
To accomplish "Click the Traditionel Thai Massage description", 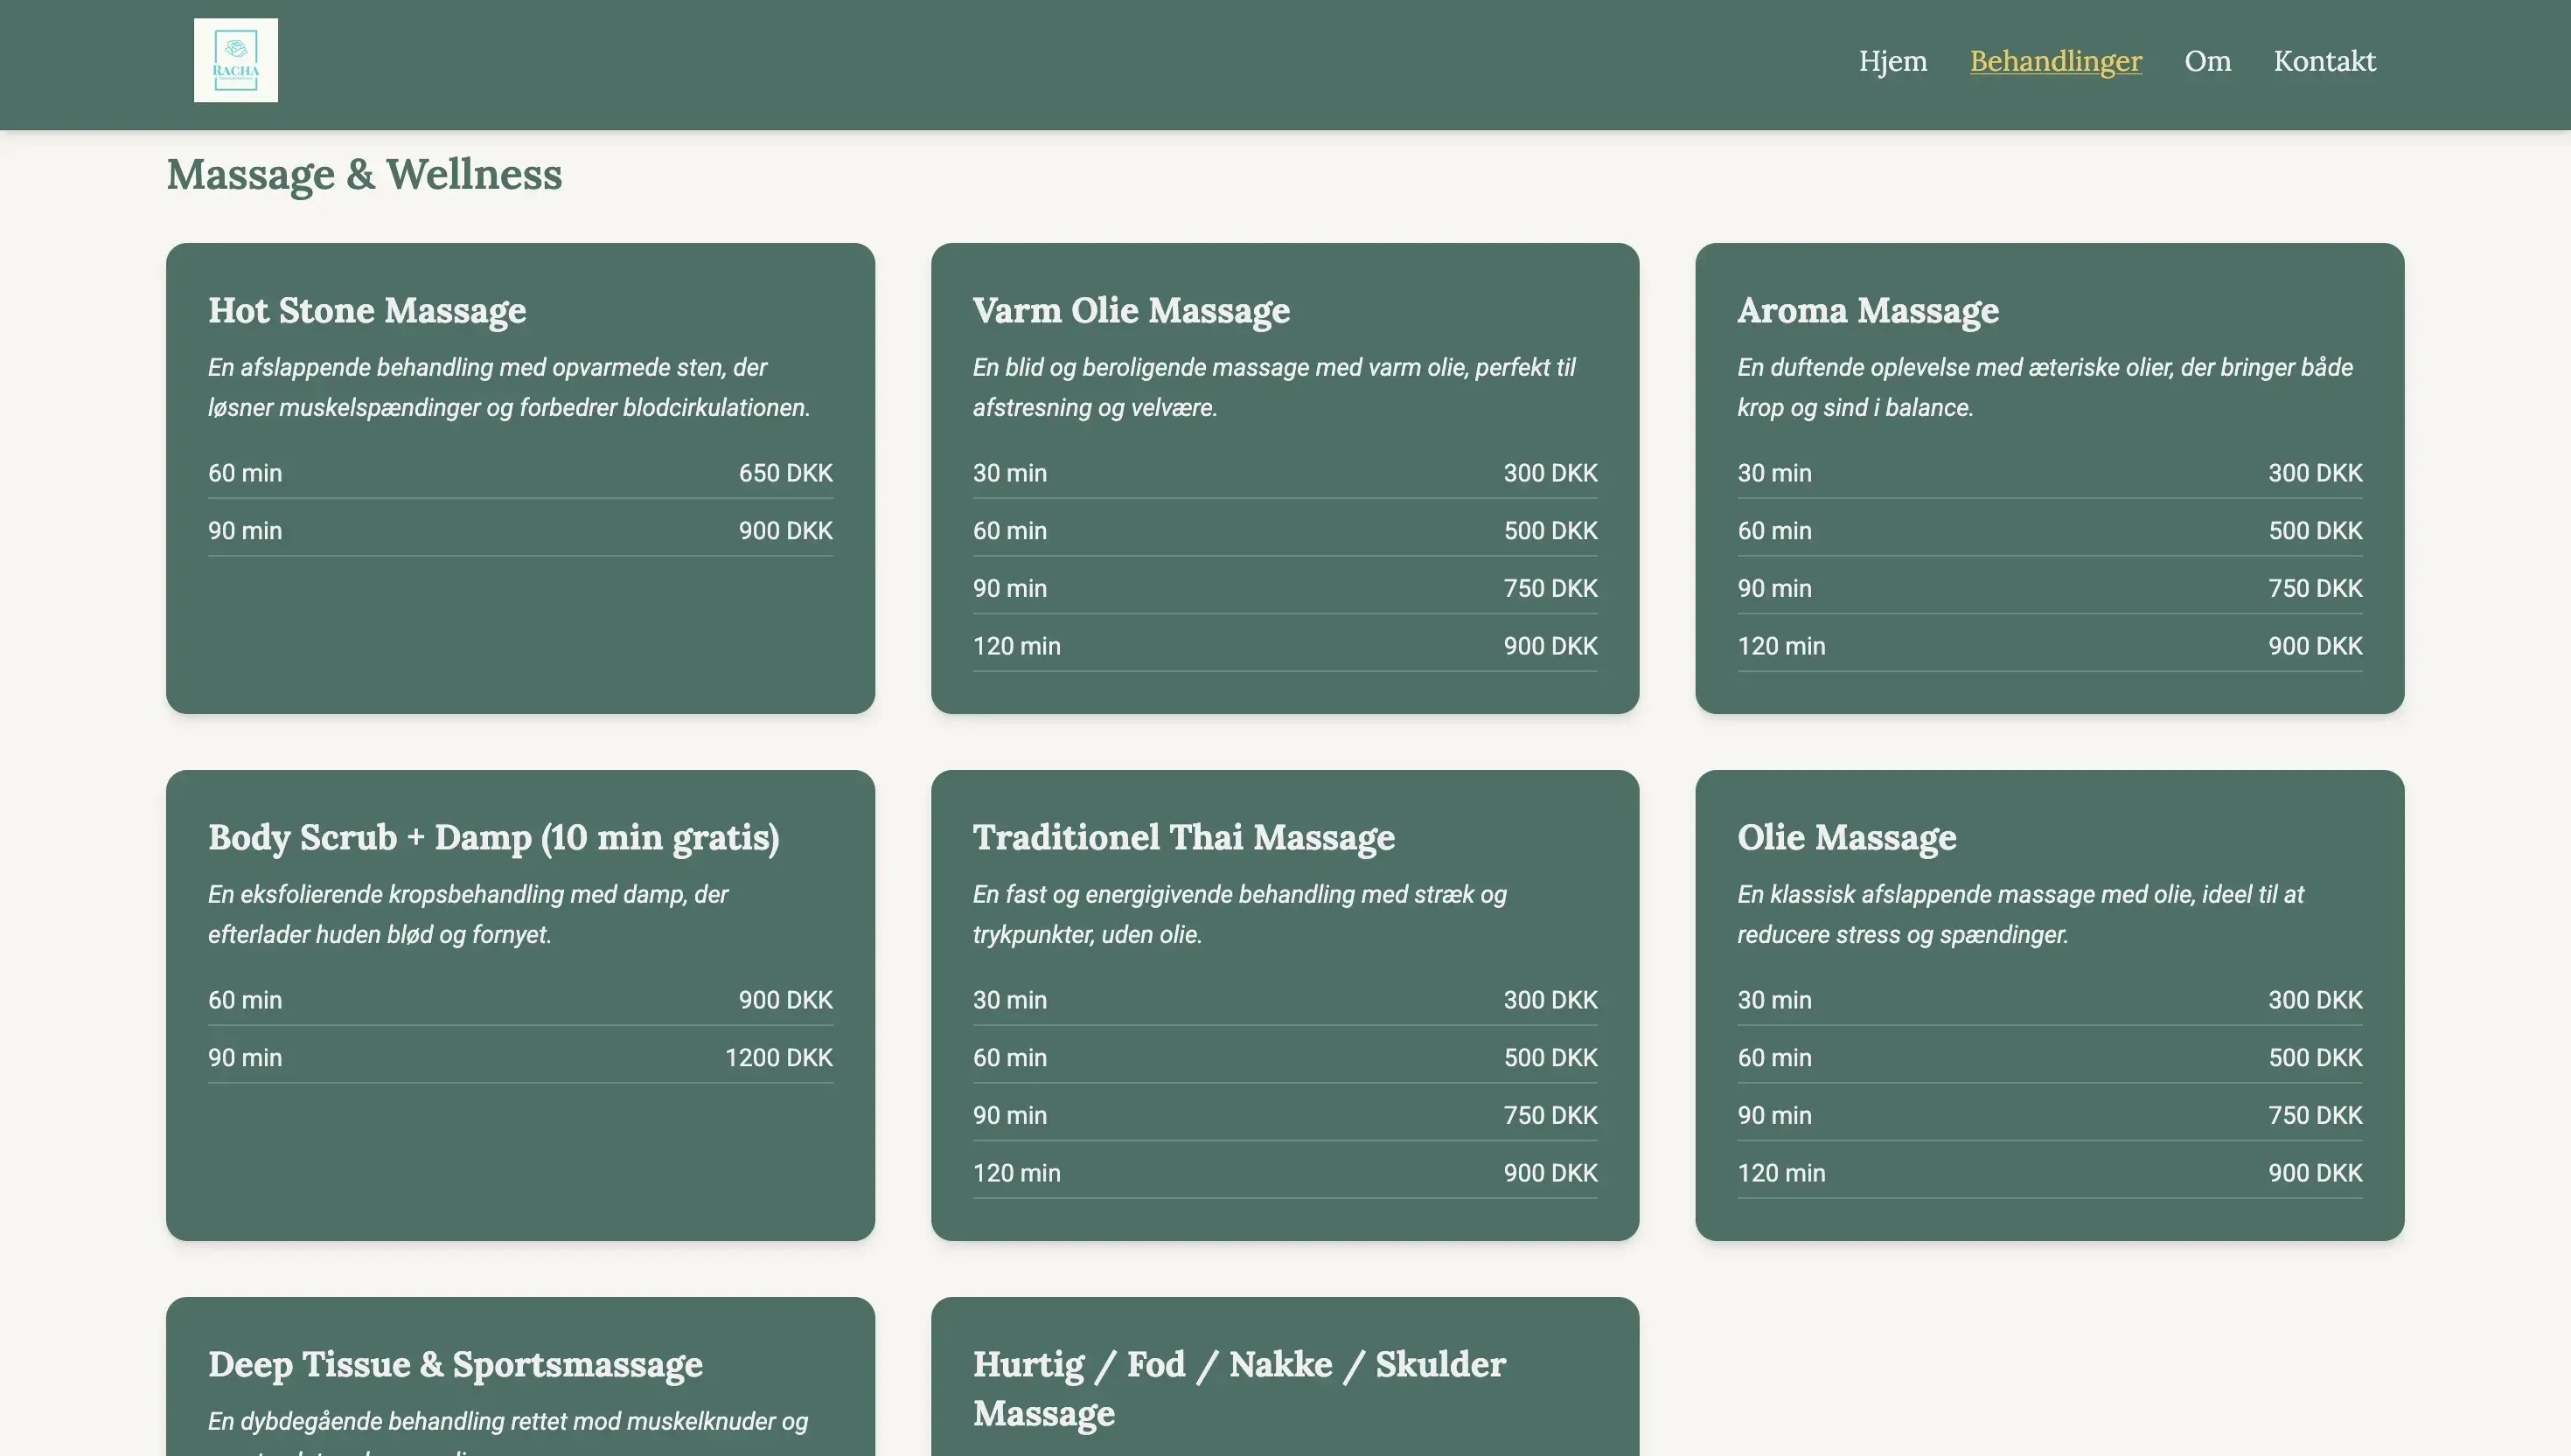I will point(1239,915).
